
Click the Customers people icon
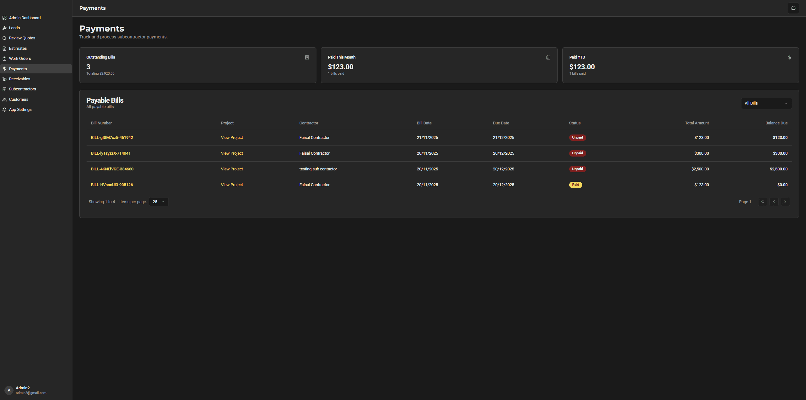(4, 100)
